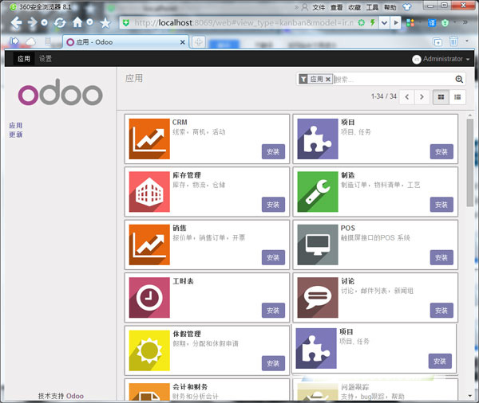The width and height of the screenshot is (479, 403).
Task: Go to next page of apps
Action: [422, 97]
